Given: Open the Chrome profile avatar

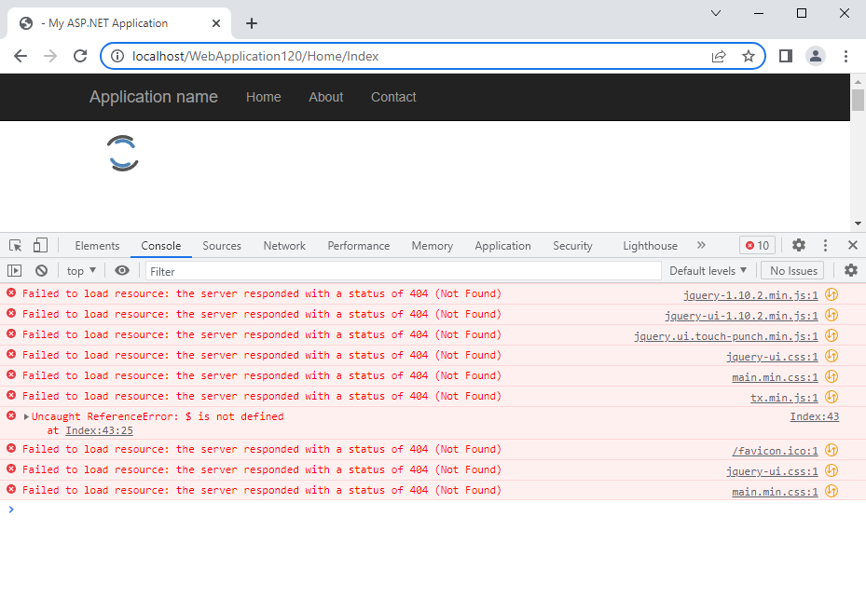Looking at the screenshot, I should click(x=815, y=56).
